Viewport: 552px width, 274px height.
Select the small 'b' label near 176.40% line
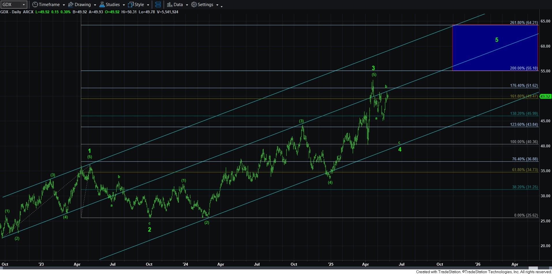point(386,86)
